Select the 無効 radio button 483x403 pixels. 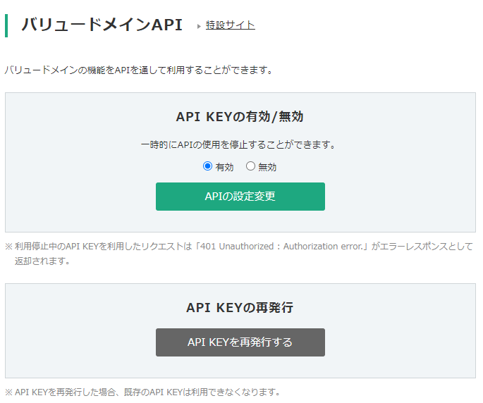pyautogui.click(x=250, y=166)
